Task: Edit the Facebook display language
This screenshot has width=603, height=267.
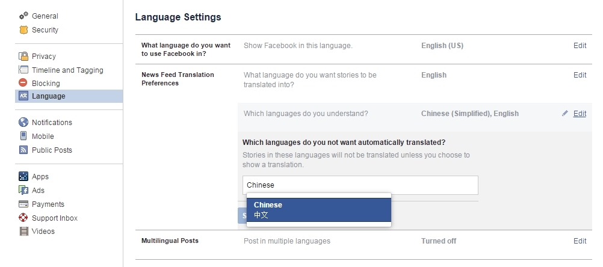Action: pos(580,46)
